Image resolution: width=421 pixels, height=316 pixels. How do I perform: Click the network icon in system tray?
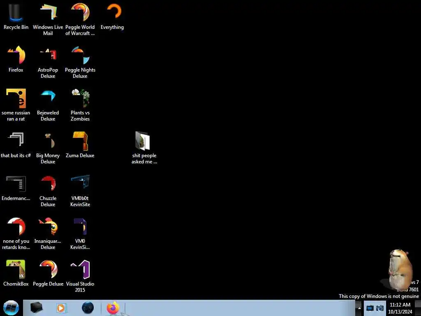click(380, 308)
